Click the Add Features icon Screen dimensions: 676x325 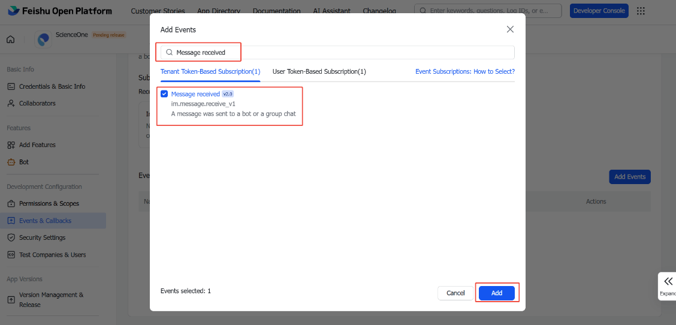[11, 145]
